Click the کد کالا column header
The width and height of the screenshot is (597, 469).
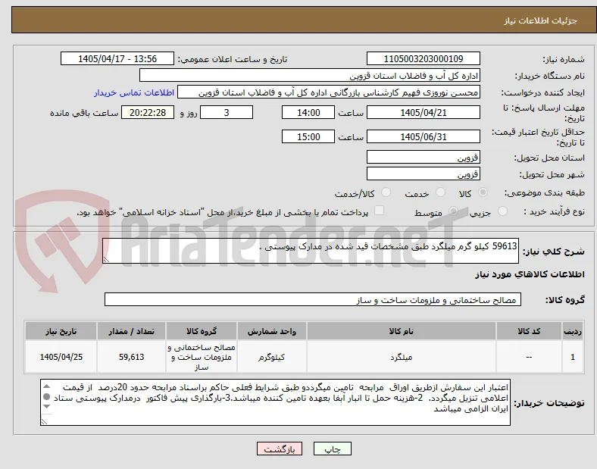pos(529,331)
